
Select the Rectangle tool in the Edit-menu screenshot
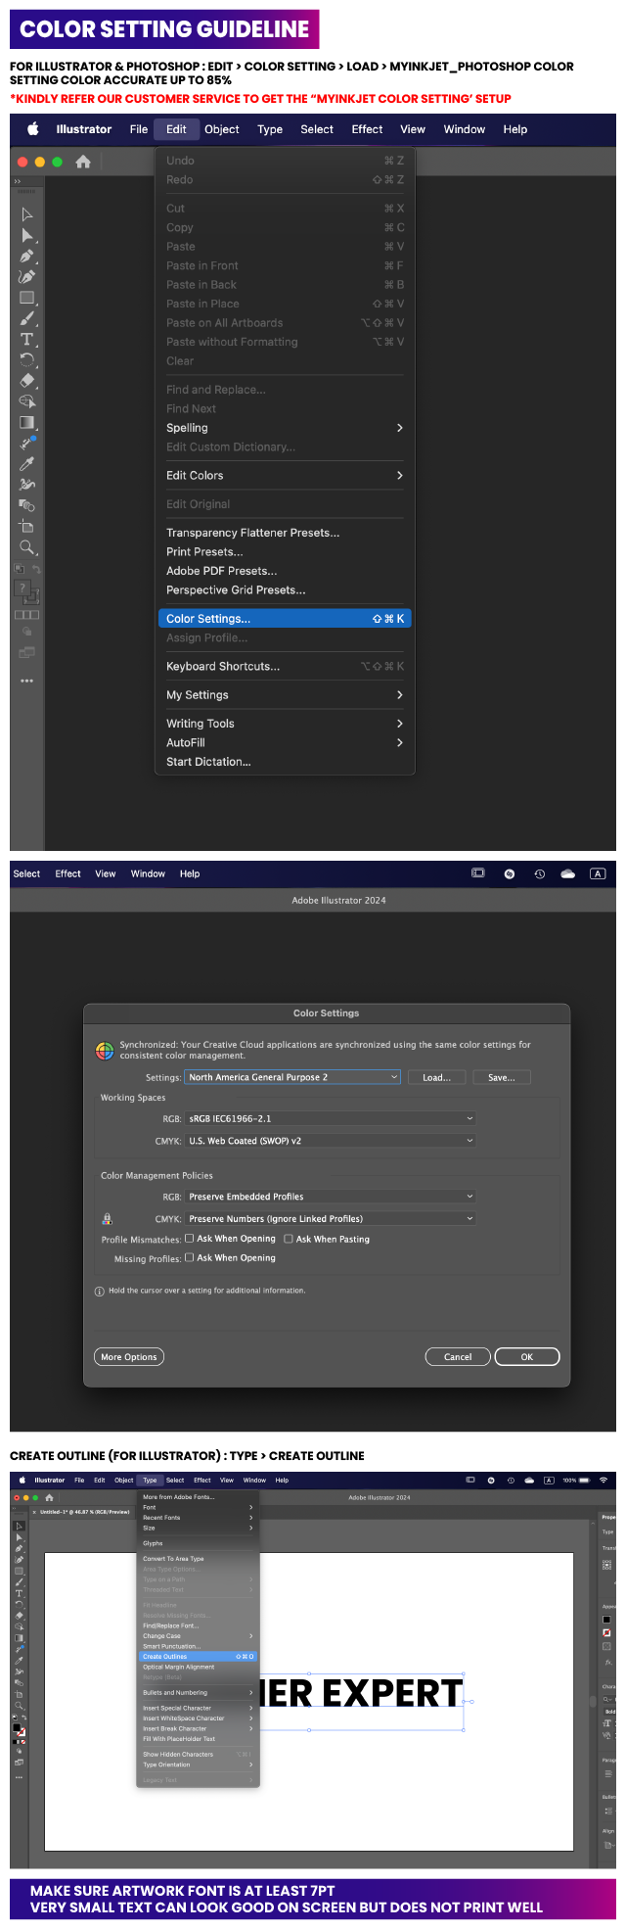[27, 298]
